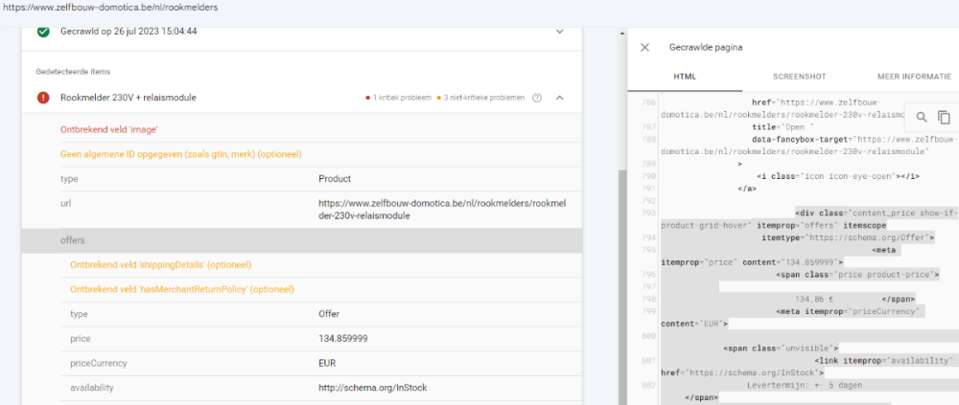Select the HTML tab

[684, 77]
